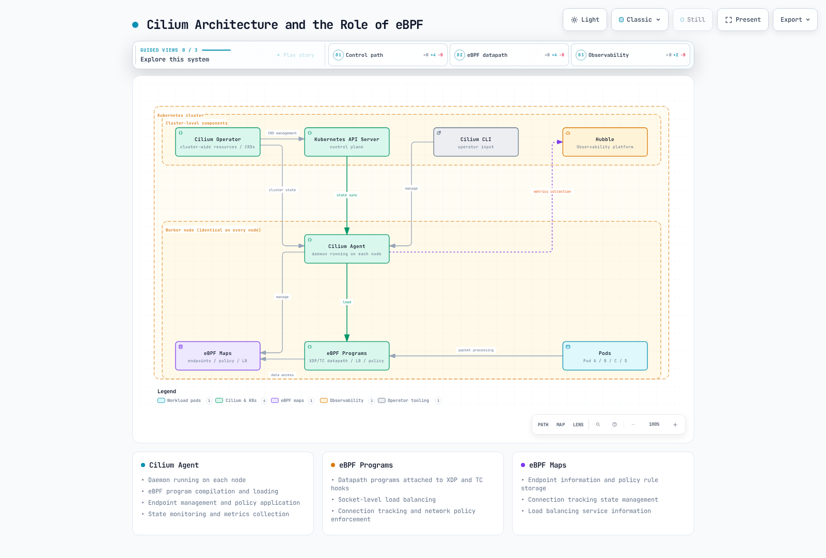Click the 'metrics collection' edge label
826x558 pixels.
[x=552, y=192]
